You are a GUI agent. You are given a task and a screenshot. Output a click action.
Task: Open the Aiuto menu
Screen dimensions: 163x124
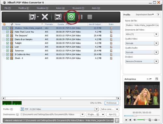96,8
